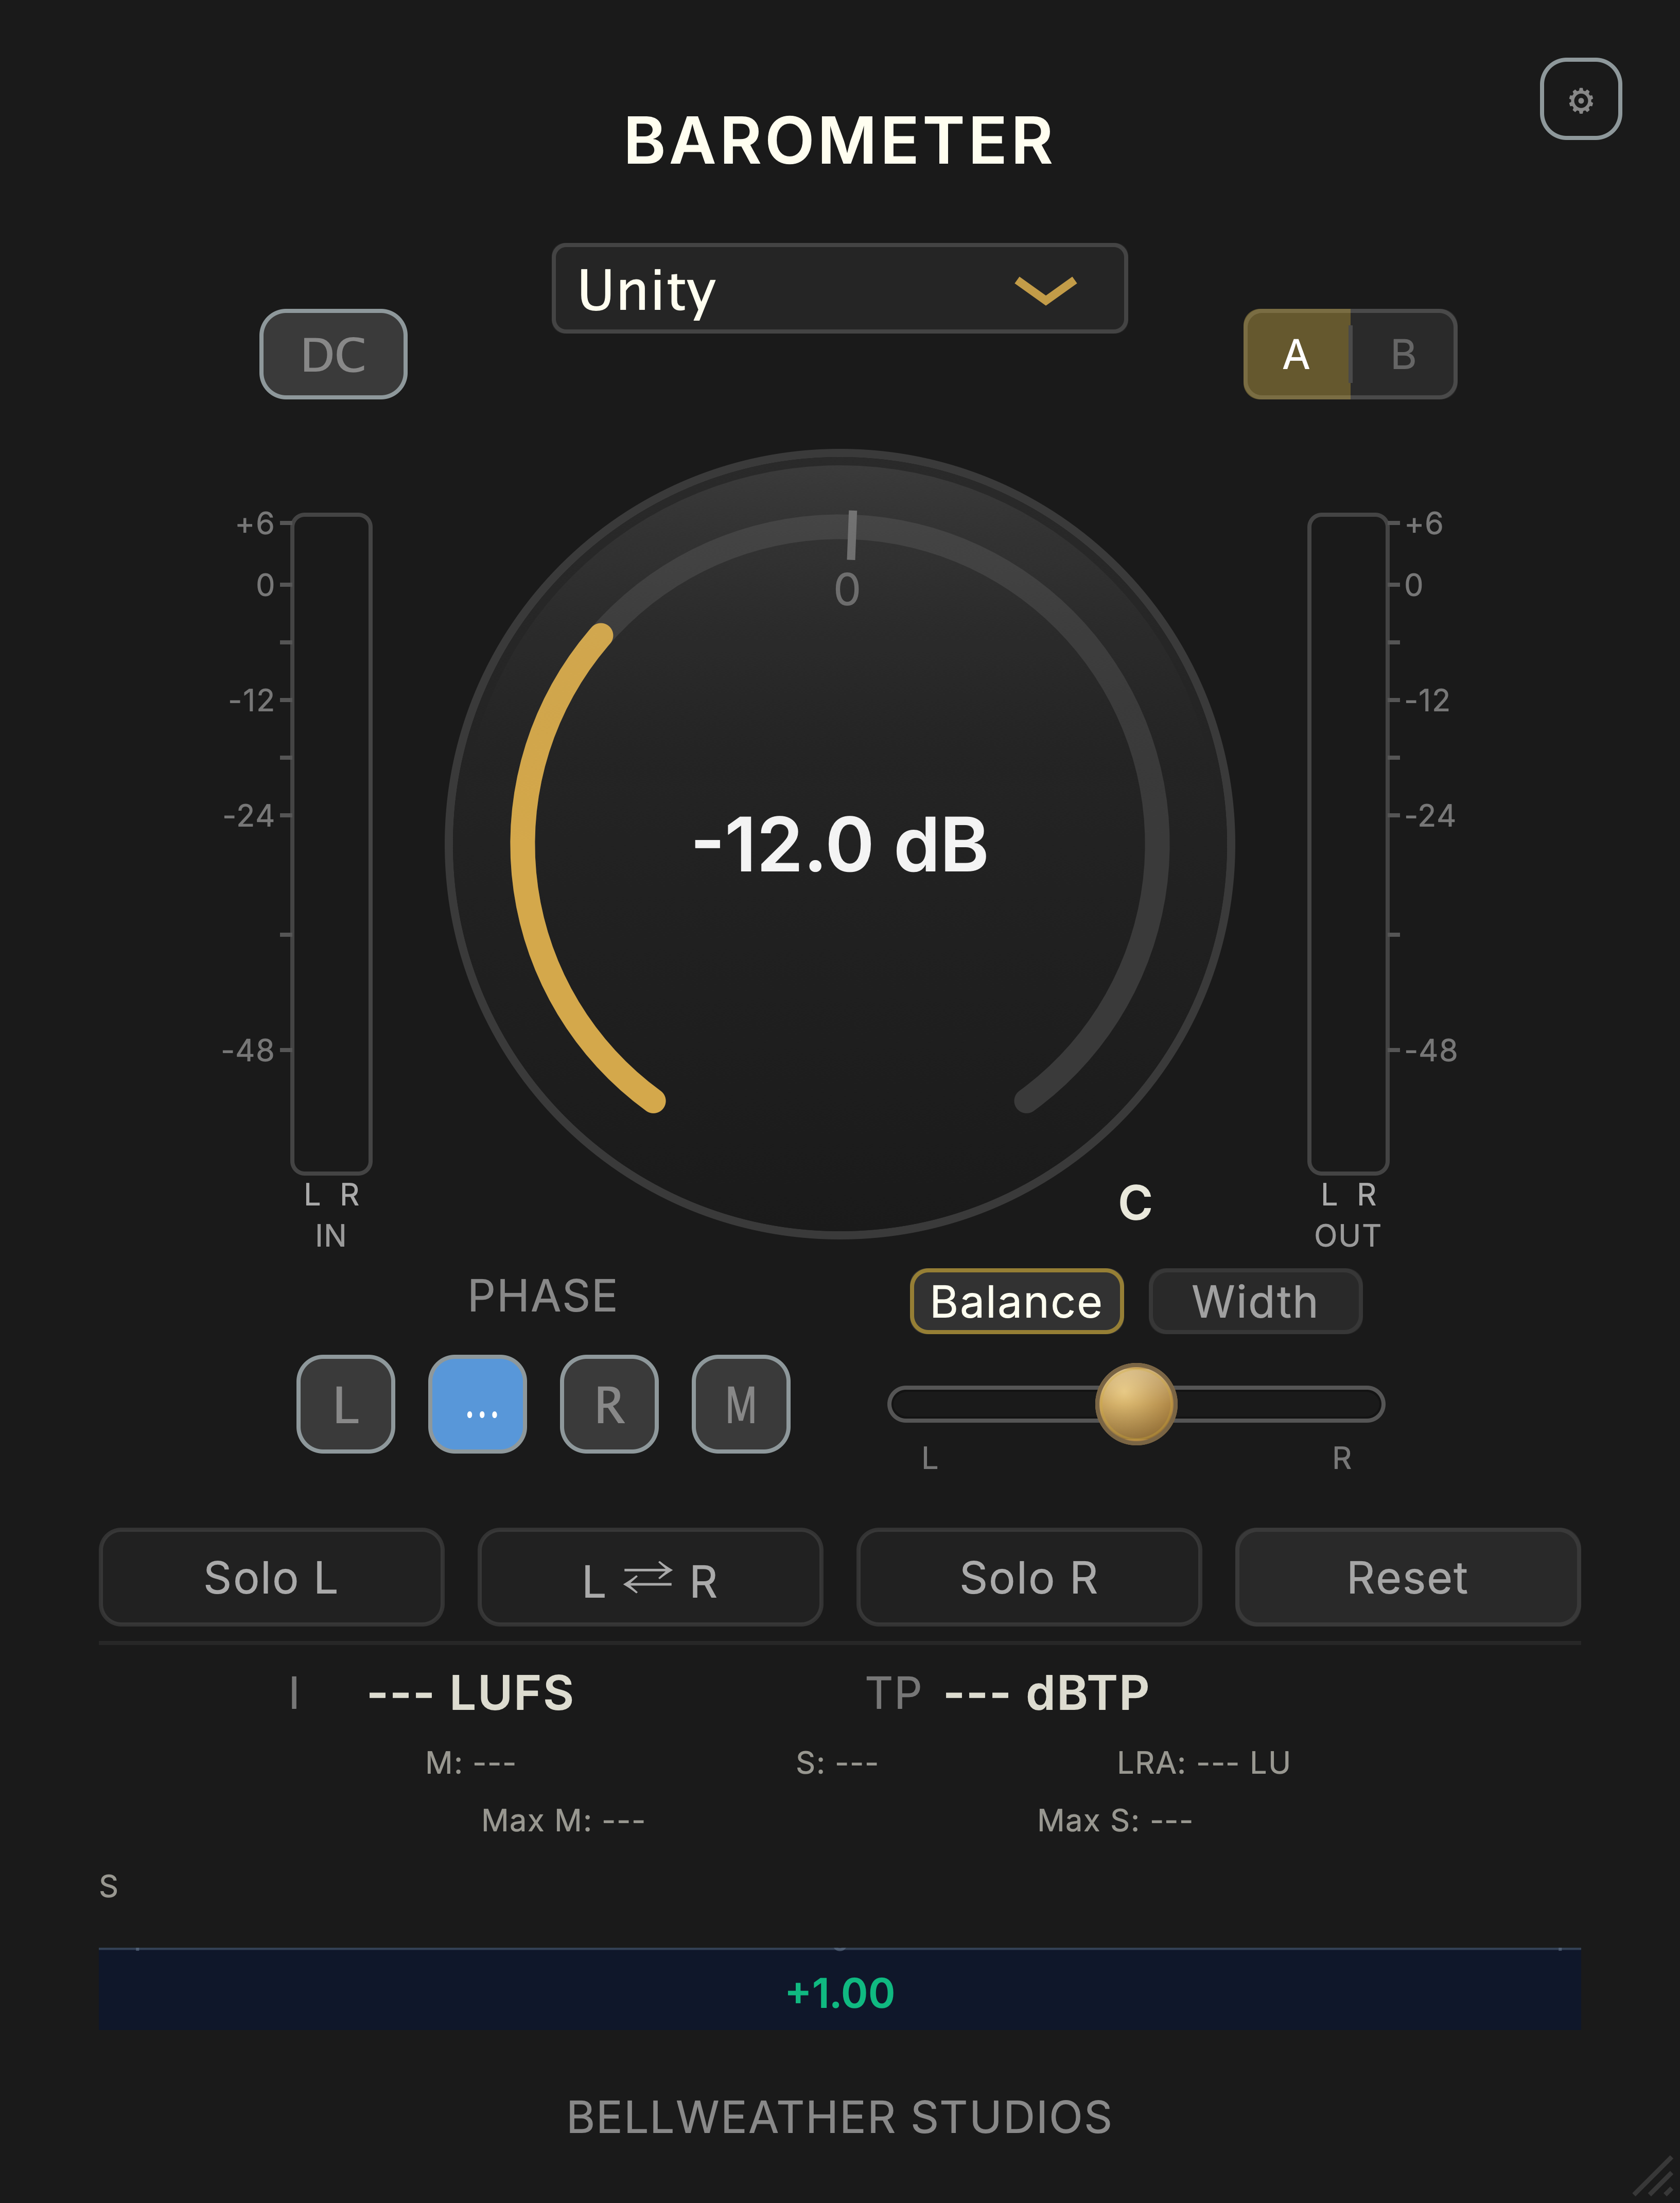Select the Balance tab
1680x2203 pixels.
(x=1016, y=1301)
